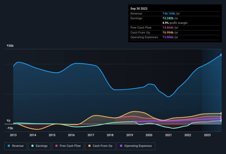Click the 2023 x-axis label
The image size is (226, 154).
coord(207,135)
